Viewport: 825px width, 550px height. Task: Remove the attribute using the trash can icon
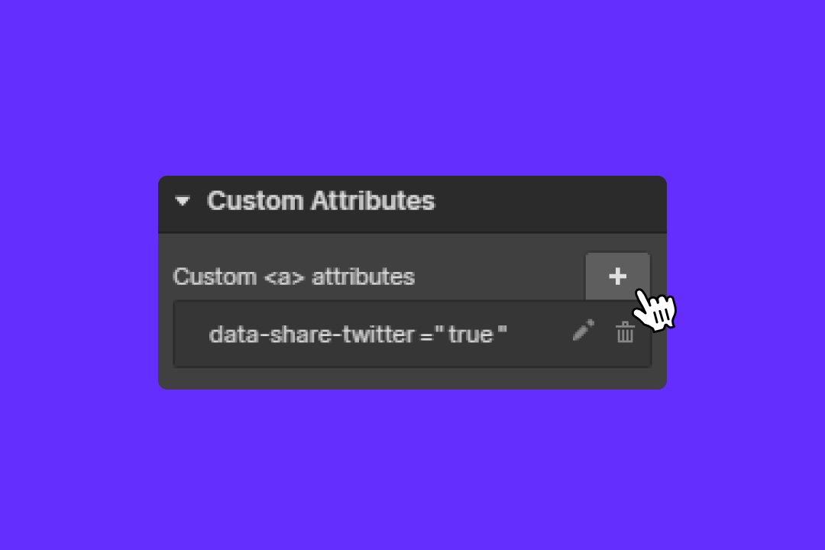(625, 332)
